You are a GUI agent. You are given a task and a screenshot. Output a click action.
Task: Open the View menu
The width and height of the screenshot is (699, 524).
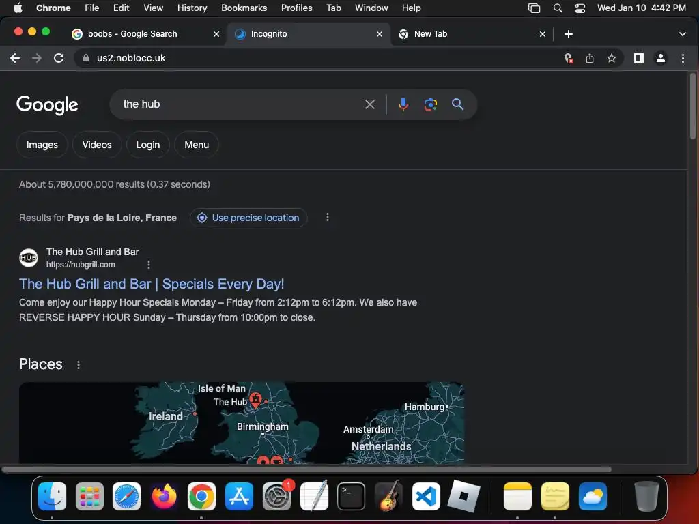tap(153, 8)
